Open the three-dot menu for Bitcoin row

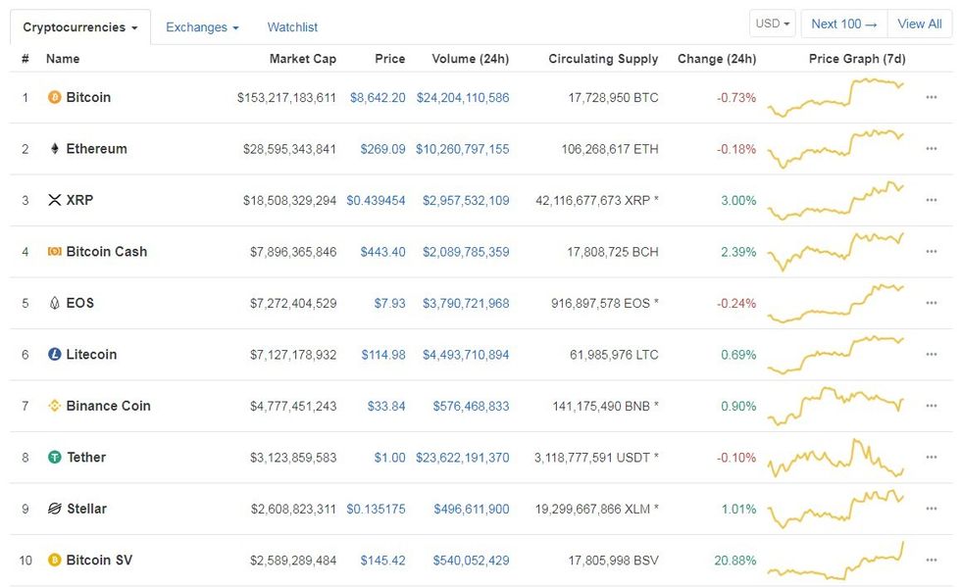point(931,98)
